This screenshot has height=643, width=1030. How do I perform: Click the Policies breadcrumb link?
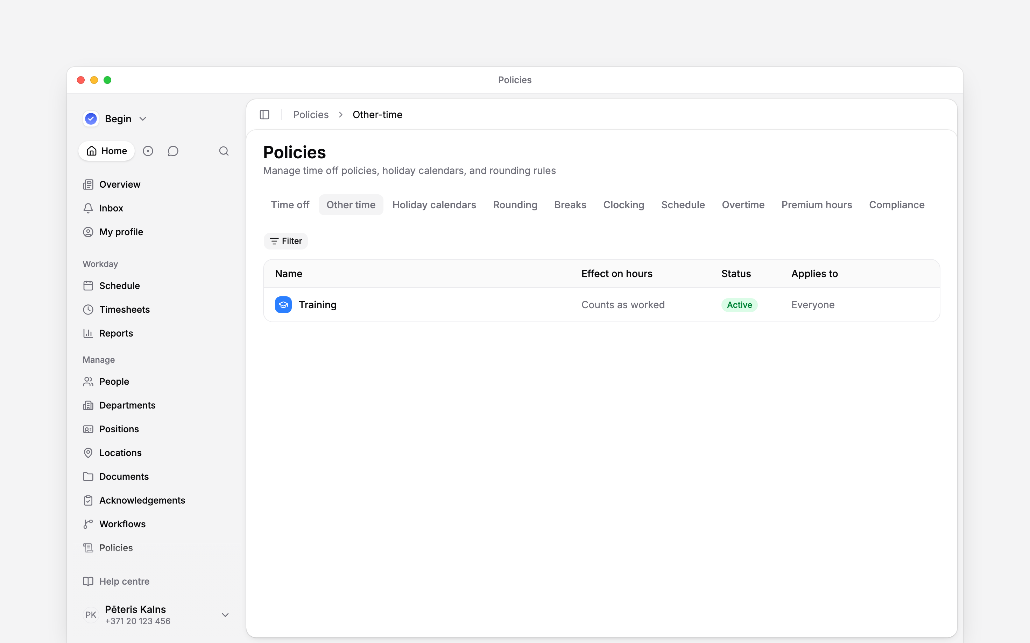click(x=311, y=115)
